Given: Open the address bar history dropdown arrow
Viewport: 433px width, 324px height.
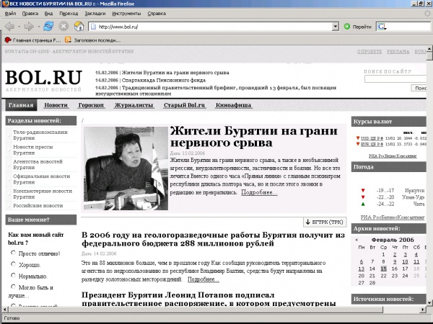Looking at the screenshot, I should tap(336, 26).
